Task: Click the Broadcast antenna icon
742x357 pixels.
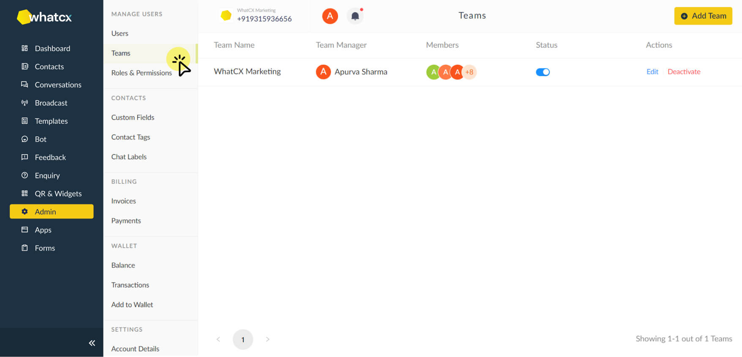Action: tap(25, 103)
